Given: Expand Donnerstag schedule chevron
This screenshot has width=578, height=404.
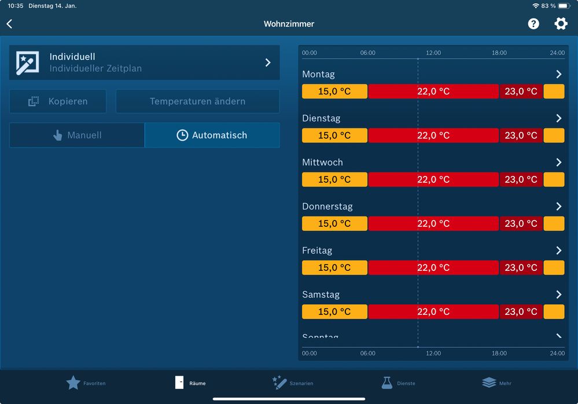Looking at the screenshot, I should tap(558, 207).
